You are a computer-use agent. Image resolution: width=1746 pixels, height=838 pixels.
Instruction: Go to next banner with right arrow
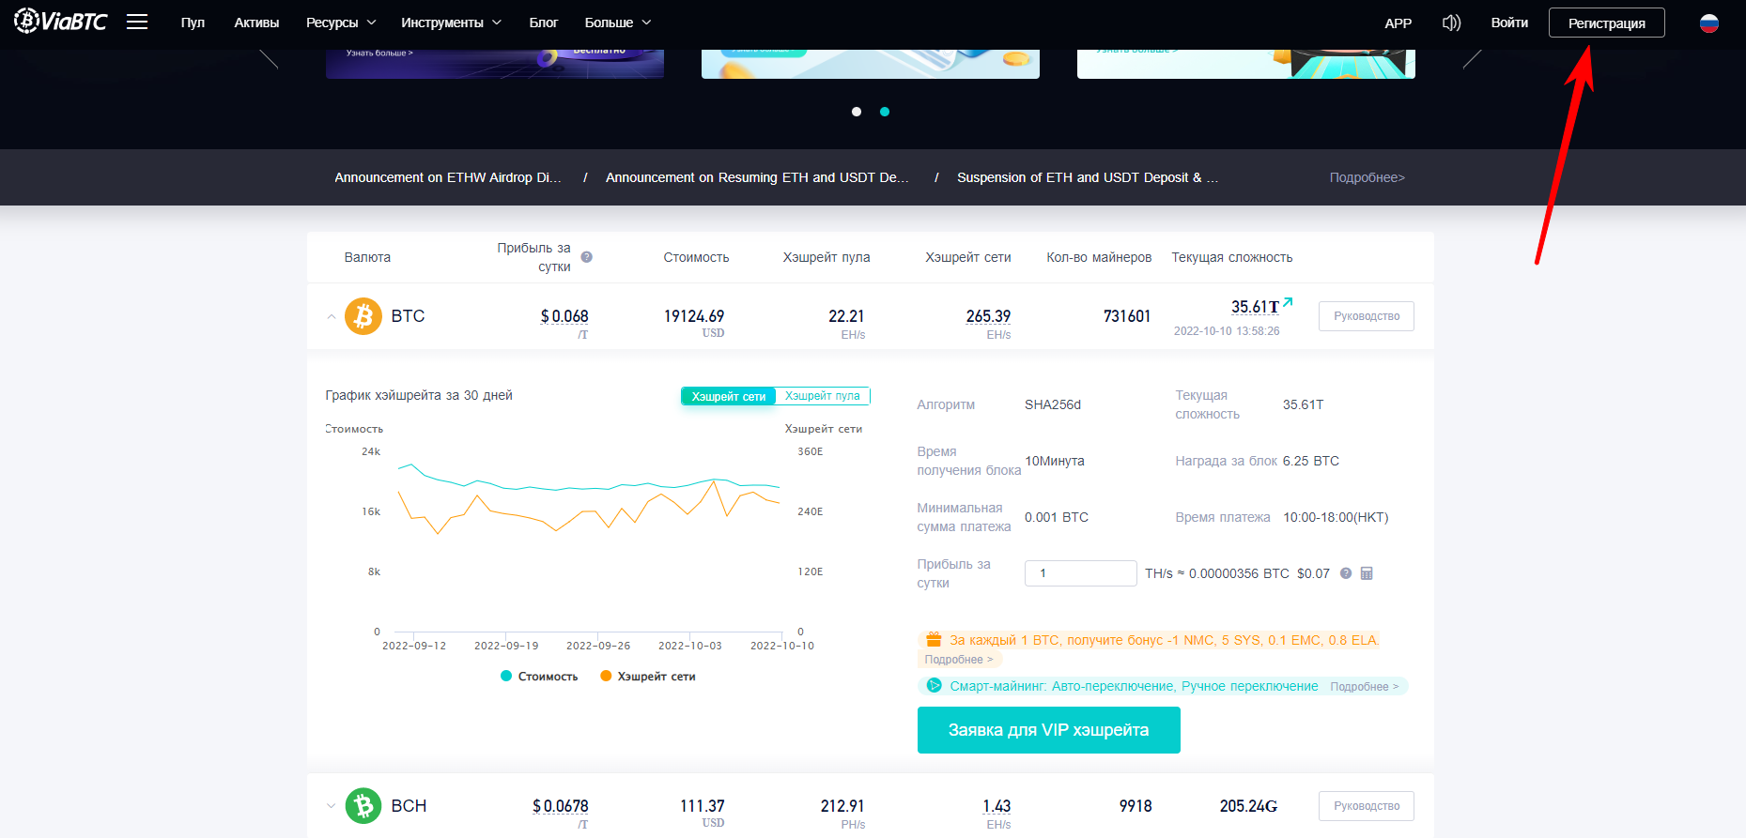pos(1473,58)
